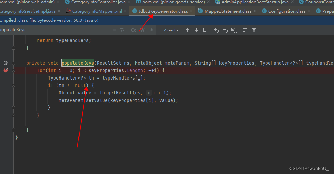Open search results in Find window
The height and width of the screenshot is (174, 334).
tap(205, 30)
